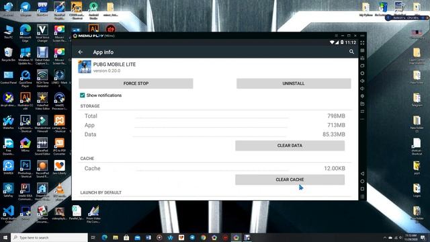Open Microsoft Store taskbar icon
The height and width of the screenshot is (242, 430).
[126, 237]
